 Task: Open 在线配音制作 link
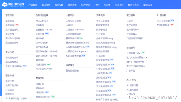[x=163, y=25]
